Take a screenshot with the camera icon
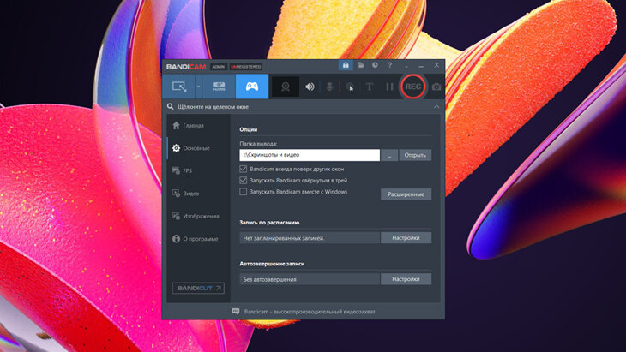626x352 pixels. pyautogui.click(x=436, y=87)
